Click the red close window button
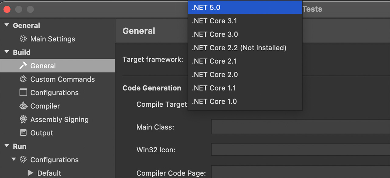Viewport: 390px width, 178px height. (x=7, y=9)
